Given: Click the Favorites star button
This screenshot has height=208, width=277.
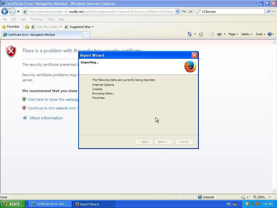Looking at the screenshot, I should 11,27.
